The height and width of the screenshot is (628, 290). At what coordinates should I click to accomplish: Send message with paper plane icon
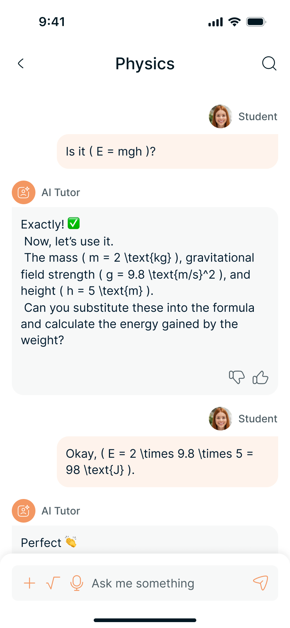point(260,583)
